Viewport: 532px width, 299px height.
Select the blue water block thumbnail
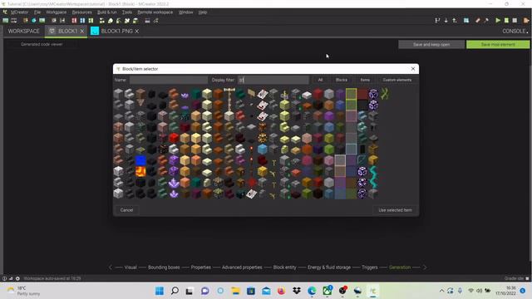tap(140, 160)
